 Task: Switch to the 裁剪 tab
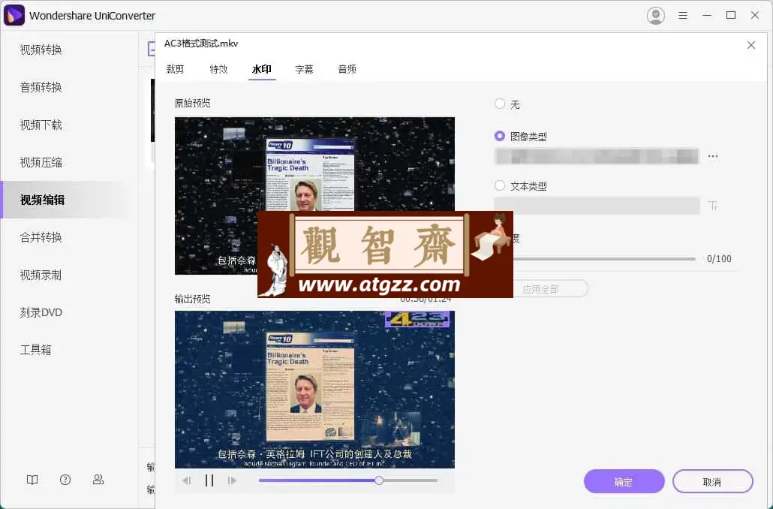pos(175,69)
